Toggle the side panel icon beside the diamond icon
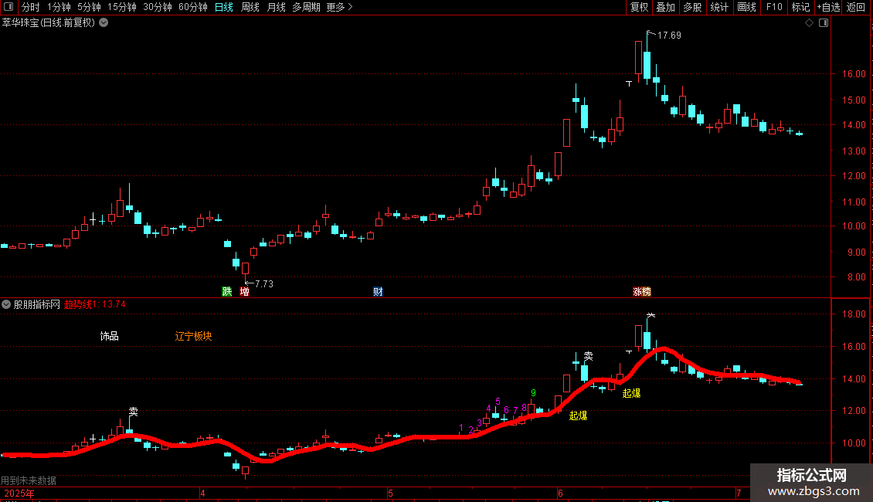This screenshot has width=873, height=502. click(x=824, y=23)
